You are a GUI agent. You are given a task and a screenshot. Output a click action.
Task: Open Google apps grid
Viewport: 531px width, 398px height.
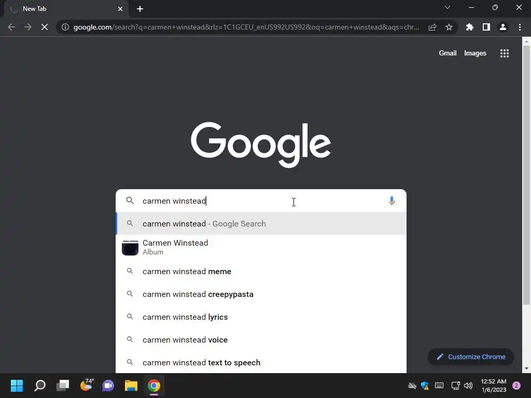[504, 53]
